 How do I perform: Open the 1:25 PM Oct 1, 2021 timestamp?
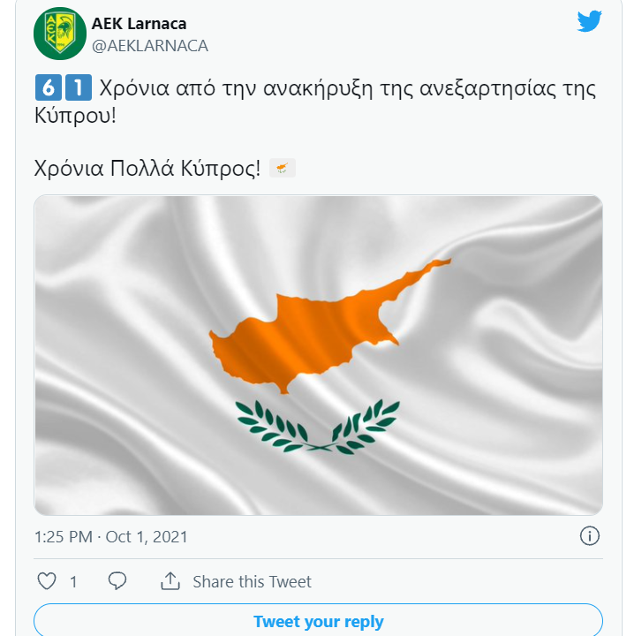pyautogui.click(x=110, y=536)
